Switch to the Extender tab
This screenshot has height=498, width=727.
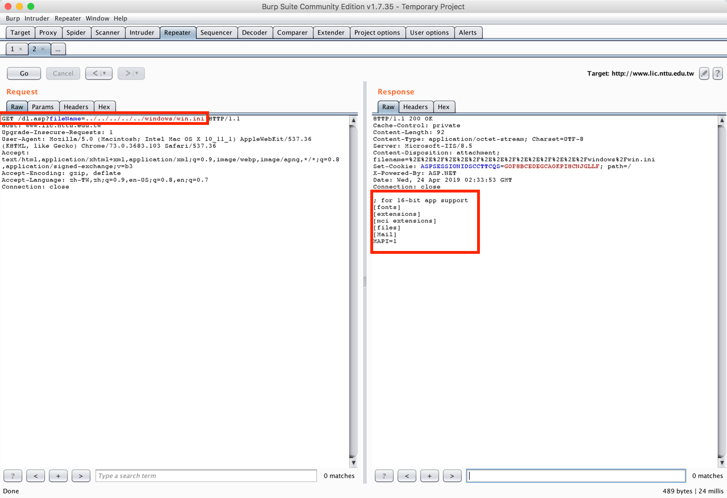pyautogui.click(x=331, y=32)
